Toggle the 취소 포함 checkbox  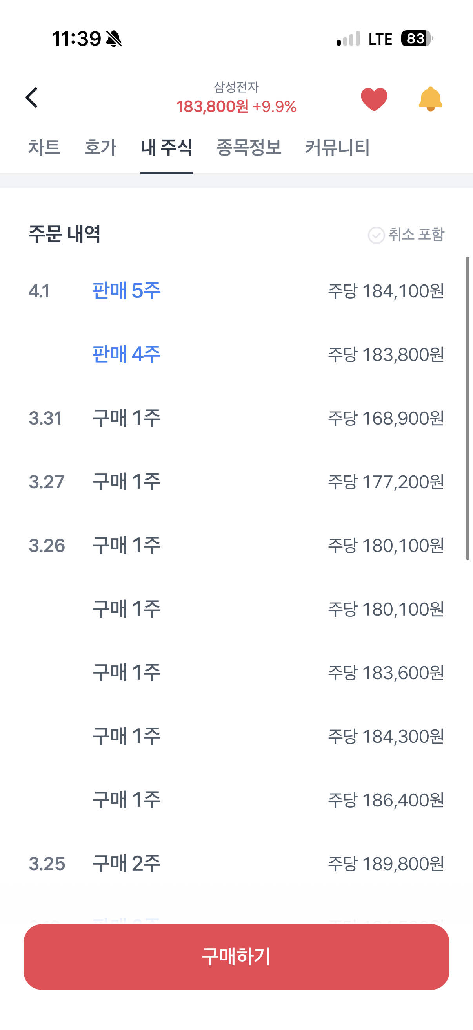376,235
